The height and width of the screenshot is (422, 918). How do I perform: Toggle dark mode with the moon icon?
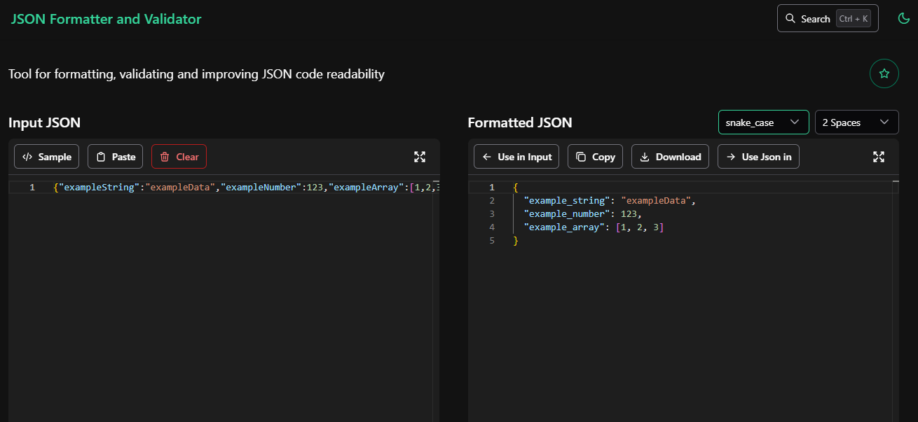903,18
